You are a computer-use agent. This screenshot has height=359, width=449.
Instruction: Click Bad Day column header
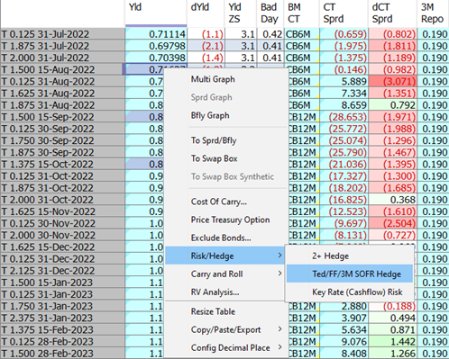tap(270, 13)
